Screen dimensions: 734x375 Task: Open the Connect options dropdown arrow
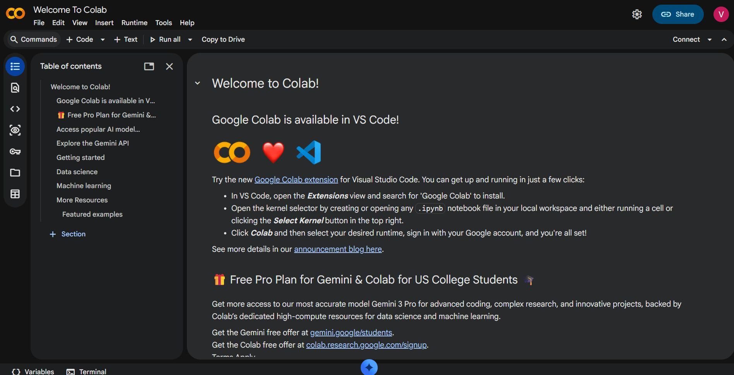709,39
